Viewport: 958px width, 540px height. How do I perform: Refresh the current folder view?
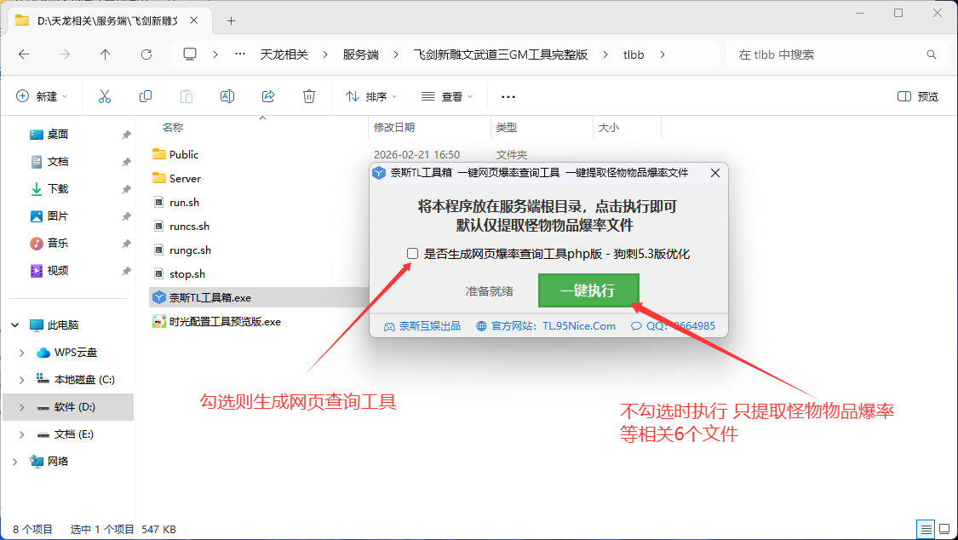point(146,55)
